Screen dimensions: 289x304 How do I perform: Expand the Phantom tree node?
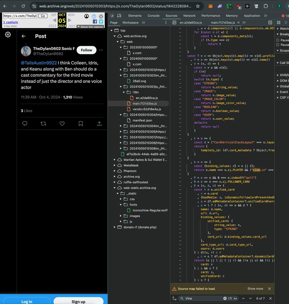[x=115, y=171]
